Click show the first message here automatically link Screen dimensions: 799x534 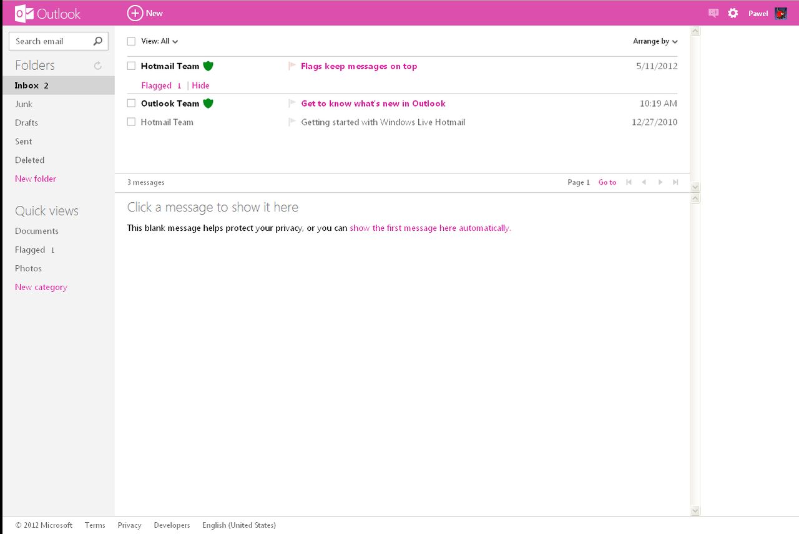[430, 228]
